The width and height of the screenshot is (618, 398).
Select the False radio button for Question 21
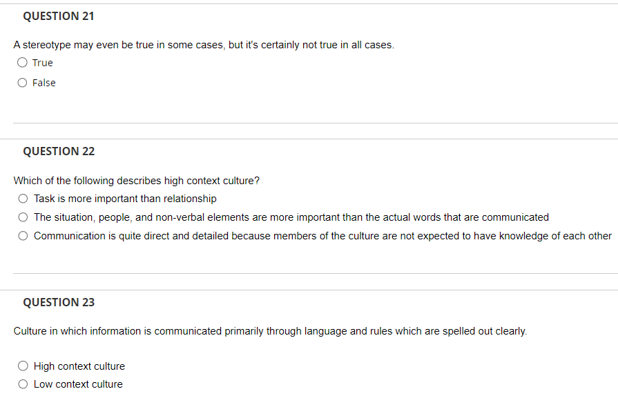tap(23, 83)
